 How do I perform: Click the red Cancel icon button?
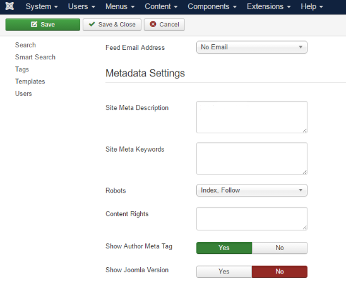point(164,25)
